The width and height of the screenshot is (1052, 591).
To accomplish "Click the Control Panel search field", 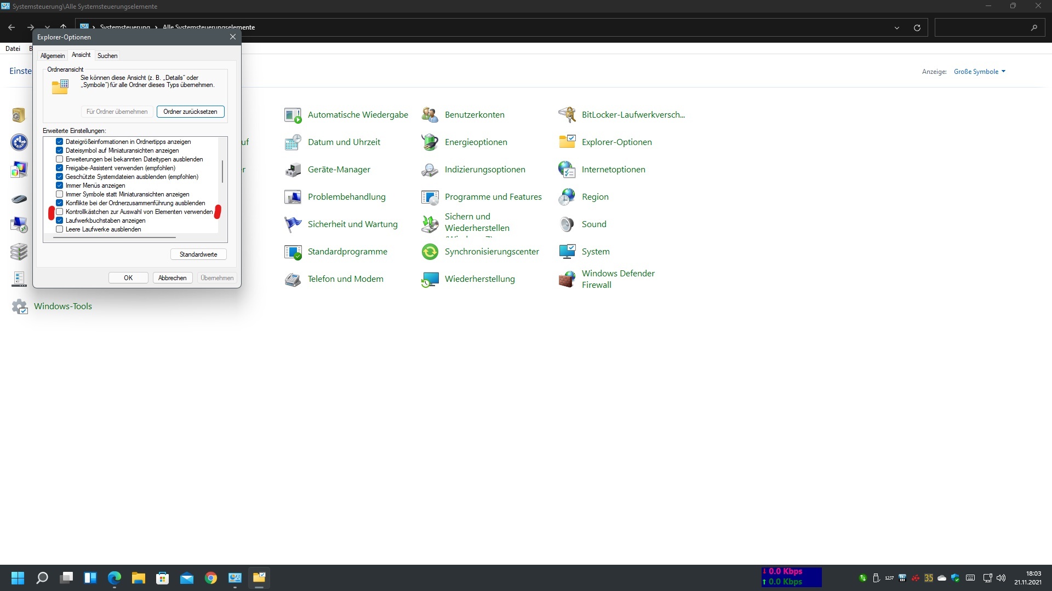I will pos(981,27).
